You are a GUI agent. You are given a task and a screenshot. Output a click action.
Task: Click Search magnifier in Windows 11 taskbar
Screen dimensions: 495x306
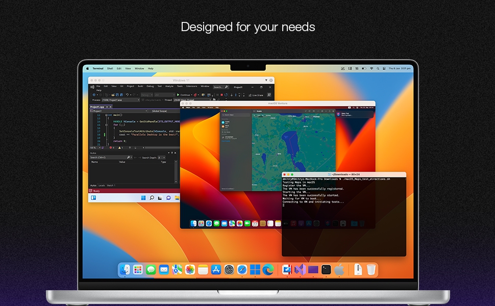(x=152, y=198)
